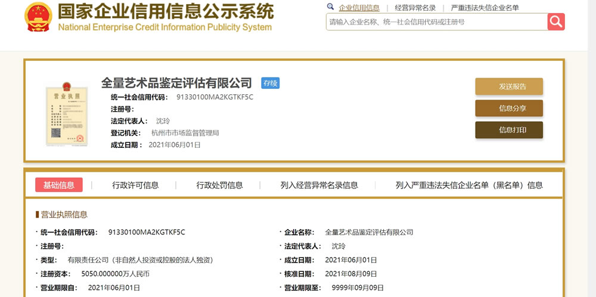Switch to the 基础信息 tab
This screenshot has width=596, height=297.
59,185
